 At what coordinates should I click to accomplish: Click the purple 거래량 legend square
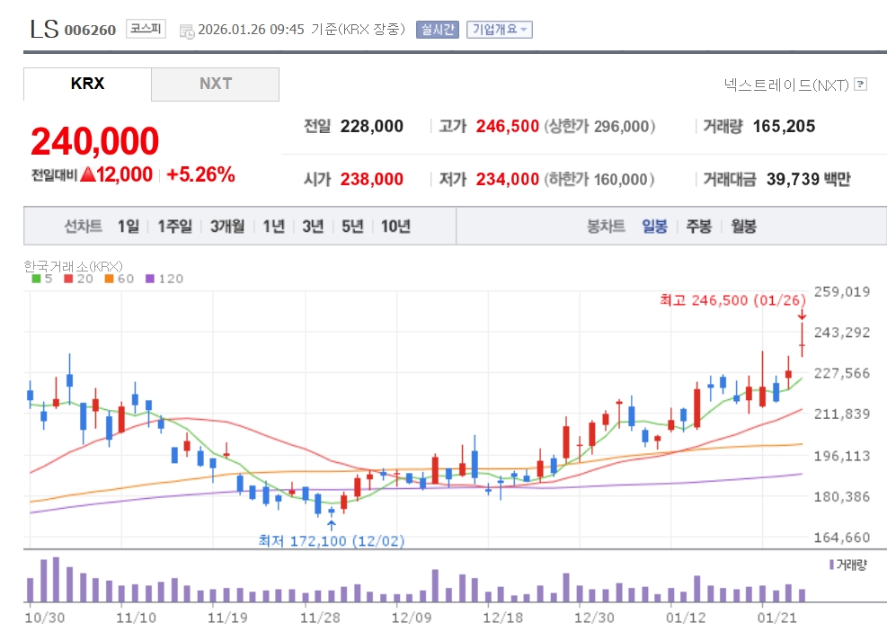[830, 565]
